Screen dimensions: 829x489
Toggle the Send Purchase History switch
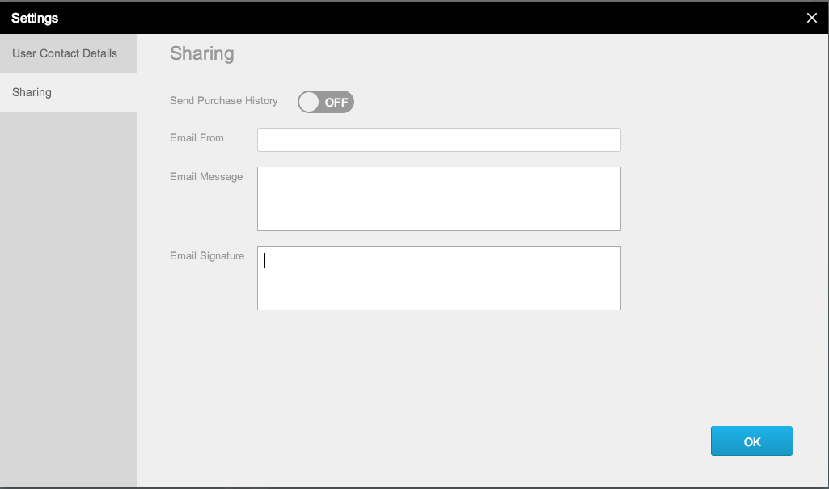tap(326, 102)
